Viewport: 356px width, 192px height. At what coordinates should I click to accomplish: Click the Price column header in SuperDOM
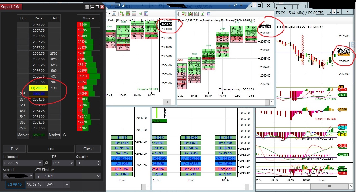[39, 18]
